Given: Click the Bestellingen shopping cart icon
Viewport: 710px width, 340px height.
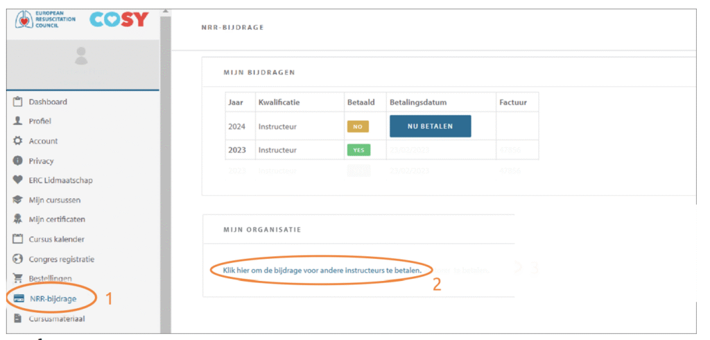Looking at the screenshot, I should [x=18, y=278].
